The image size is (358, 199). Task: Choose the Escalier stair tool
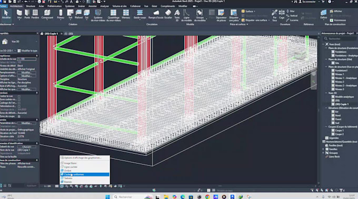[x=168, y=14]
